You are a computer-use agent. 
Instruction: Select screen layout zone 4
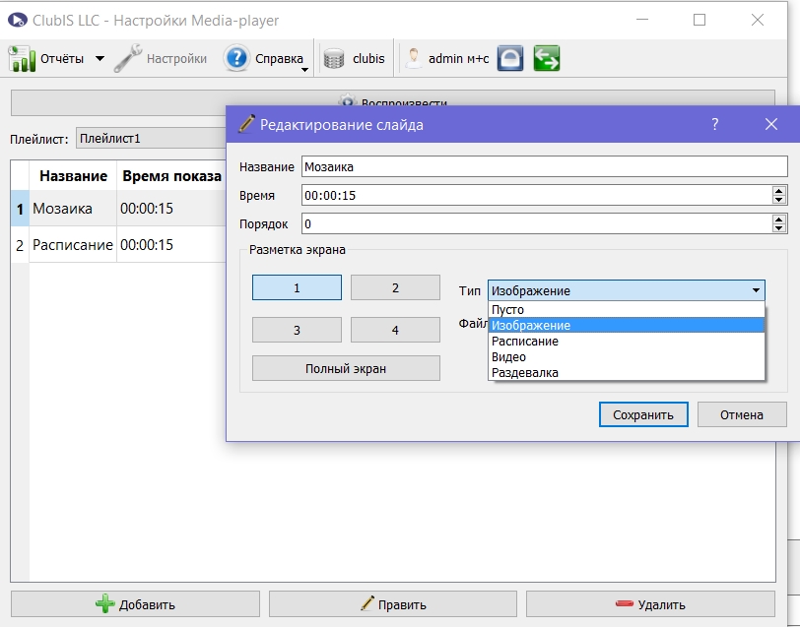click(x=395, y=330)
